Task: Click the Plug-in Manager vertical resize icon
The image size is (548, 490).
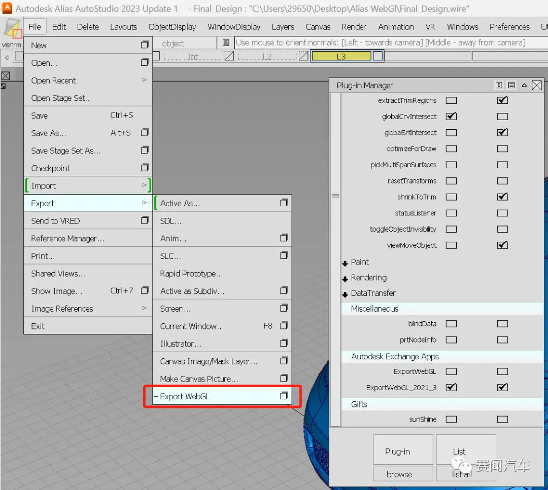Action: (499, 85)
